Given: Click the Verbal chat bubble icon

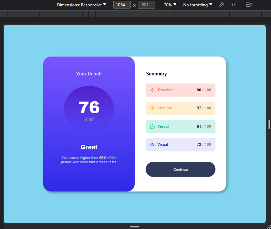Looking at the screenshot, I should pos(152,127).
